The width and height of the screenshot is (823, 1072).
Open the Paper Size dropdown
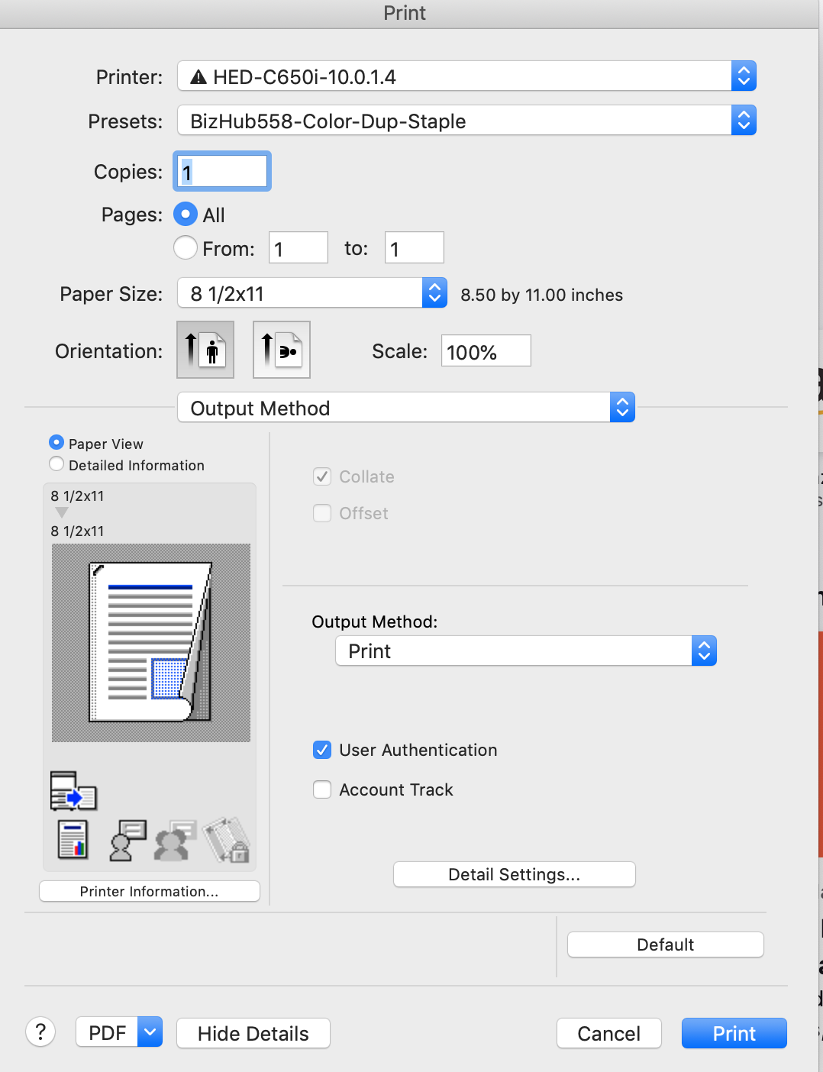(312, 292)
